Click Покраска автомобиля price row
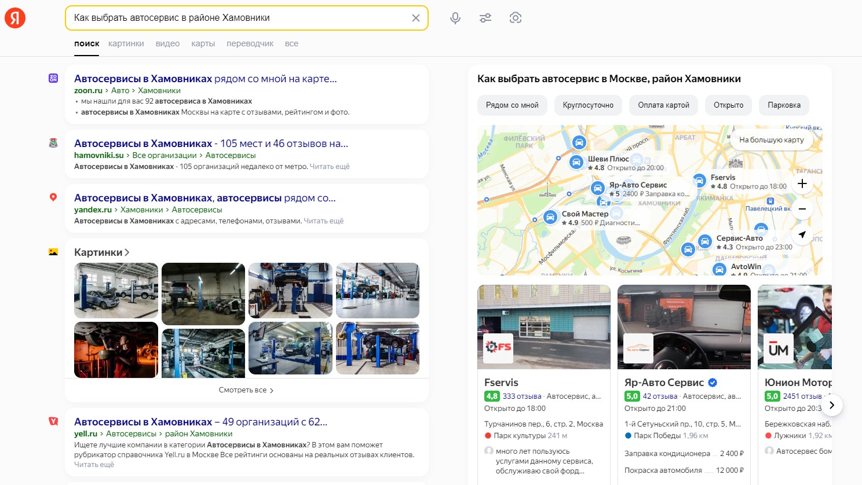Screen dimensions: 862x485 684,471
